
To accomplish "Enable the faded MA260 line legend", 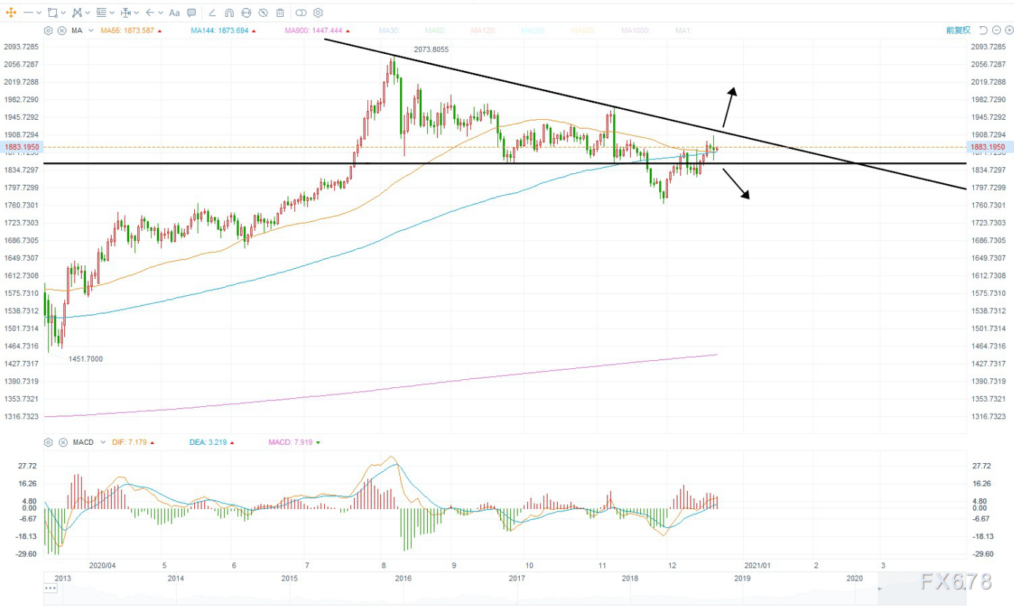I will point(534,31).
